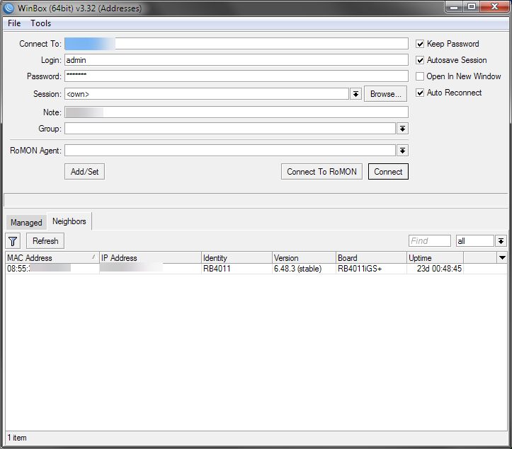This screenshot has height=449, width=512.
Task: Sort by the Version column header
Action: (304, 257)
